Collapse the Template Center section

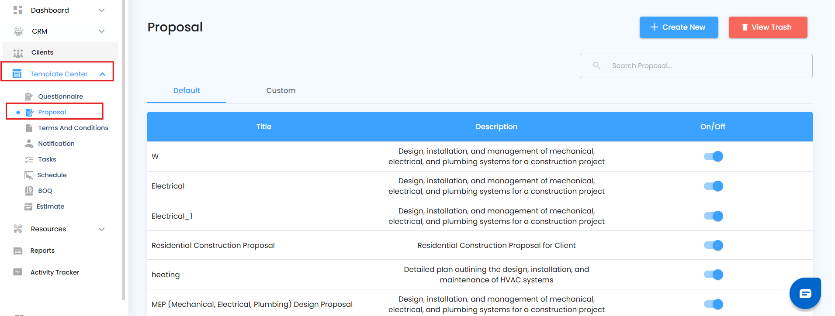point(102,74)
